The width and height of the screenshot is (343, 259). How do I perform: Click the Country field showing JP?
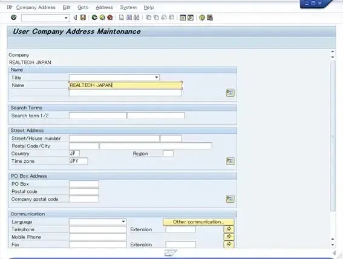pos(74,153)
